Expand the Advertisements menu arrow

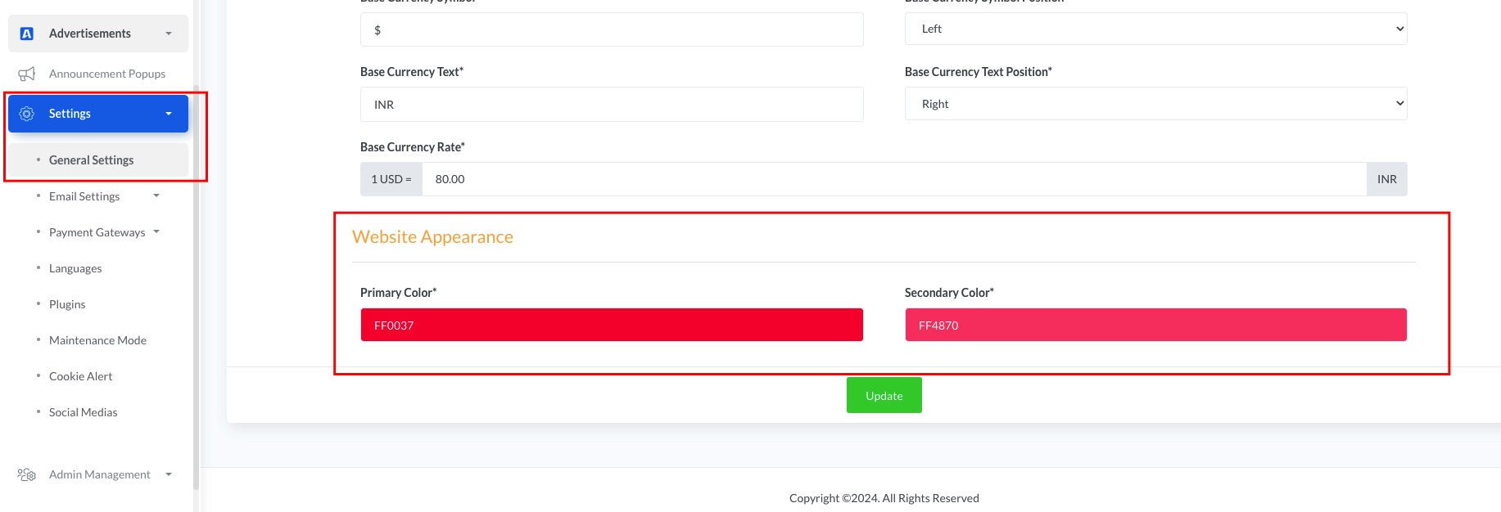169,34
